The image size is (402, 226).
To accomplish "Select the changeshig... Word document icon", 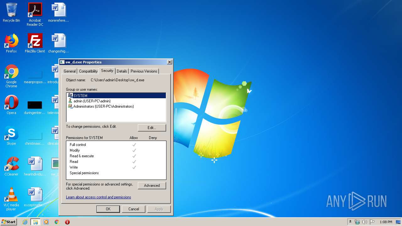I will click(58, 43).
